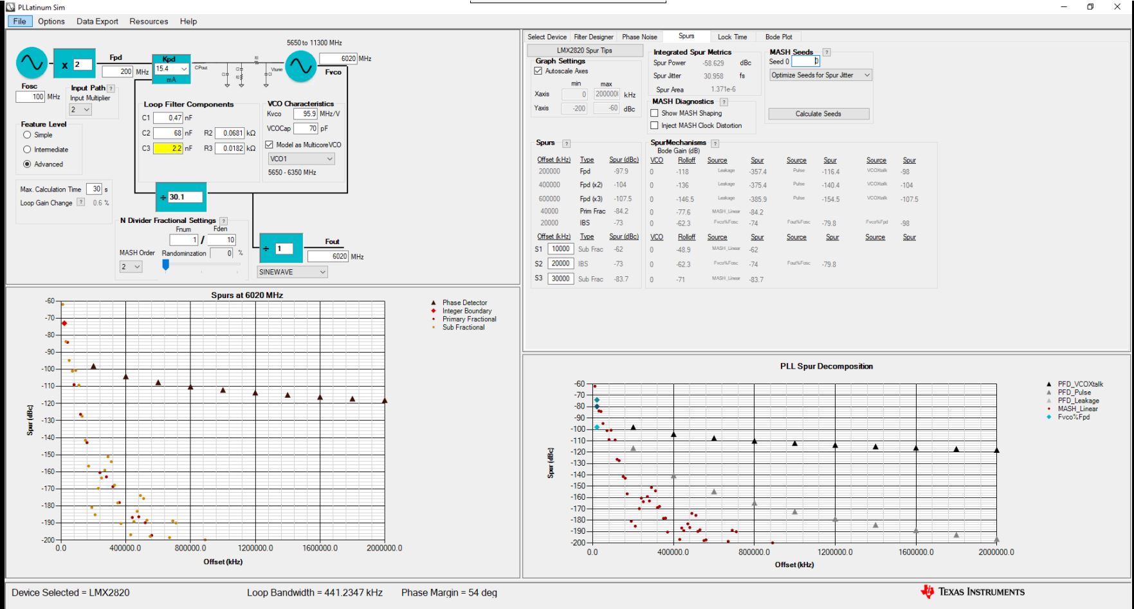Enable Show MASH Shaping checkbox
Image resolution: width=1134 pixels, height=609 pixels.
[655, 113]
